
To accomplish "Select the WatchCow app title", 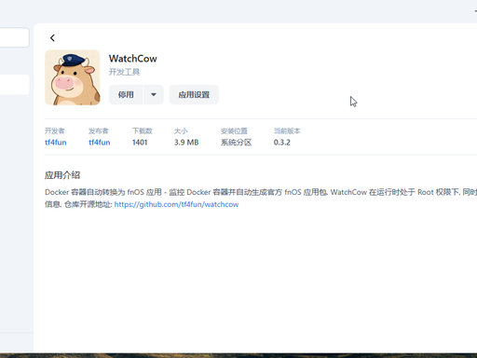I will [x=133, y=59].
